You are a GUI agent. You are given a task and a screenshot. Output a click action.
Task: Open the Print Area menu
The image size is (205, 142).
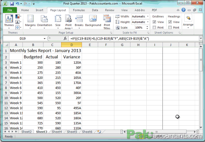point(69,22)
